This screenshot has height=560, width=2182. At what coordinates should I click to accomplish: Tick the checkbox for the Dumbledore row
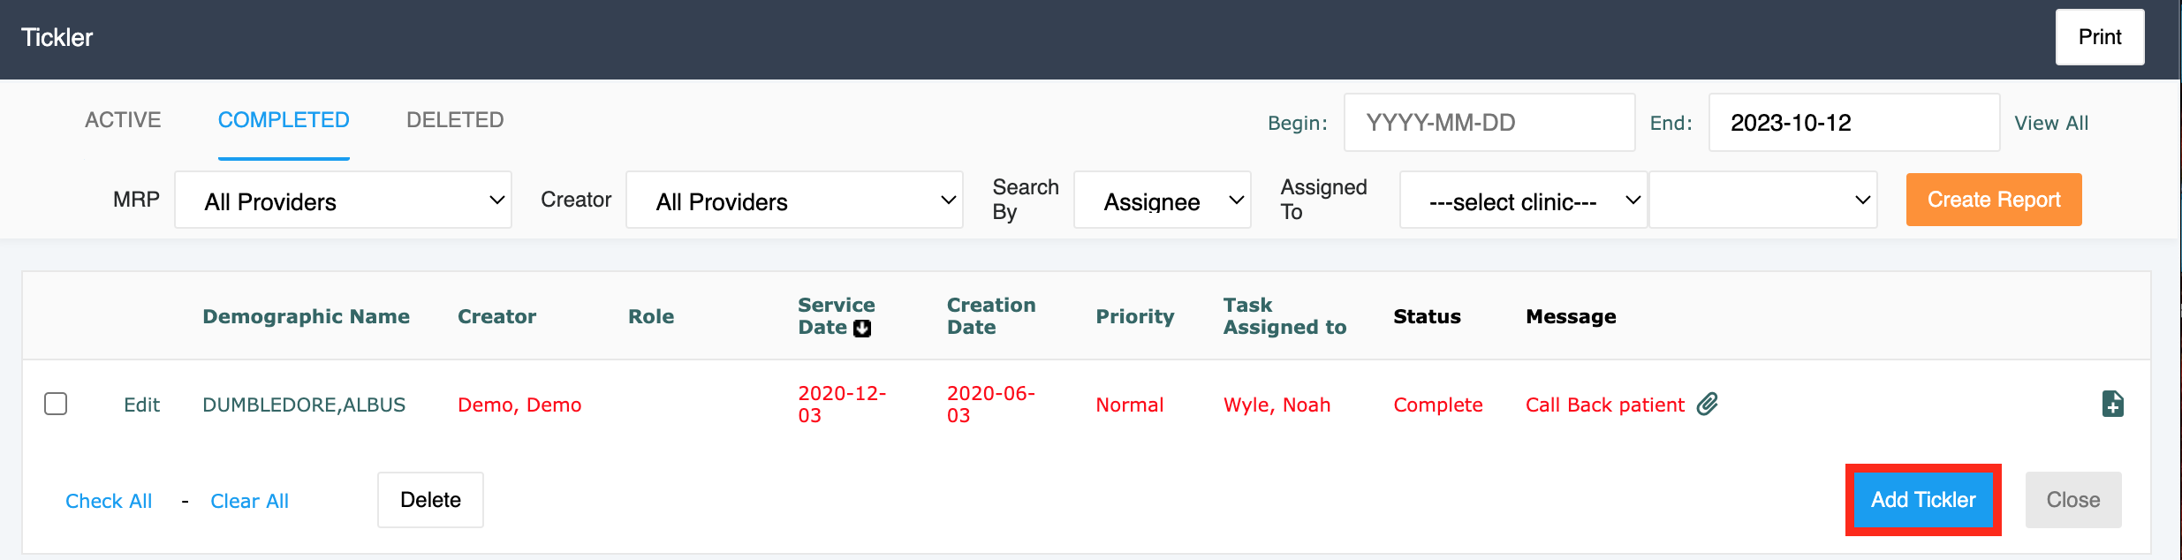click(56, 404)
